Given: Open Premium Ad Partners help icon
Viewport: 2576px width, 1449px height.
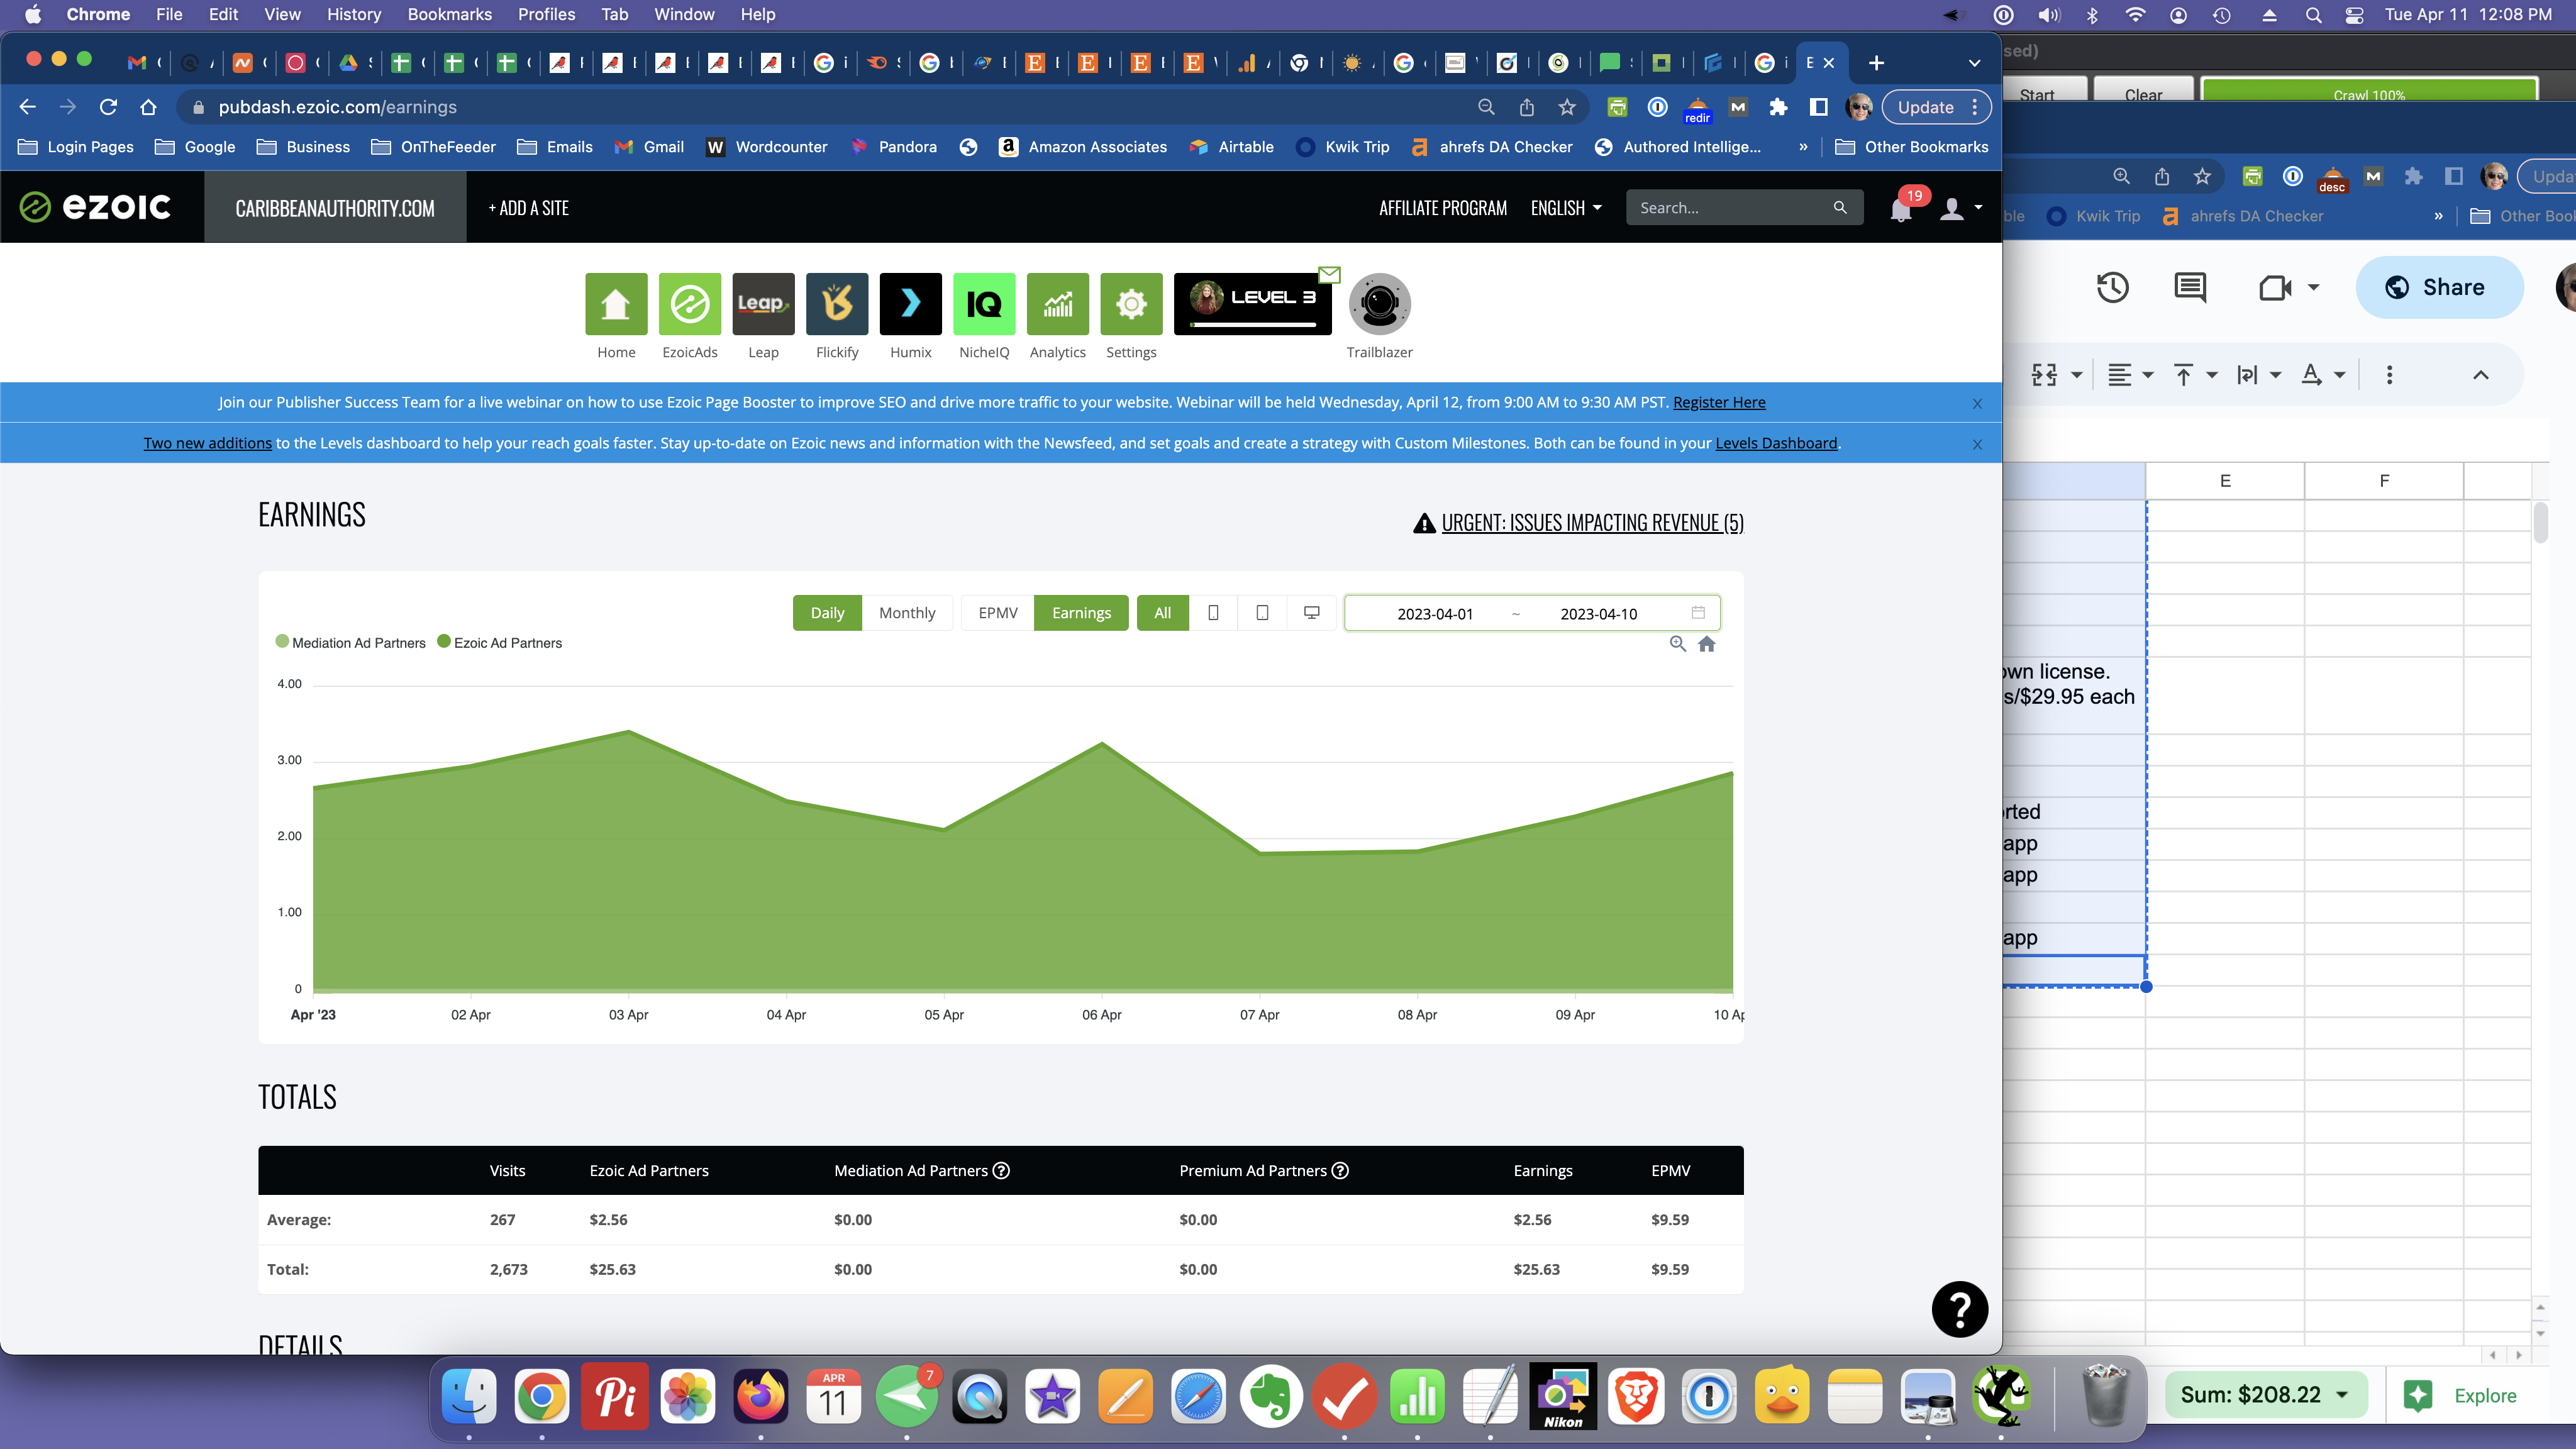Looking at the screenshot, I should pyautogui.click(x=1340, y=1170).
